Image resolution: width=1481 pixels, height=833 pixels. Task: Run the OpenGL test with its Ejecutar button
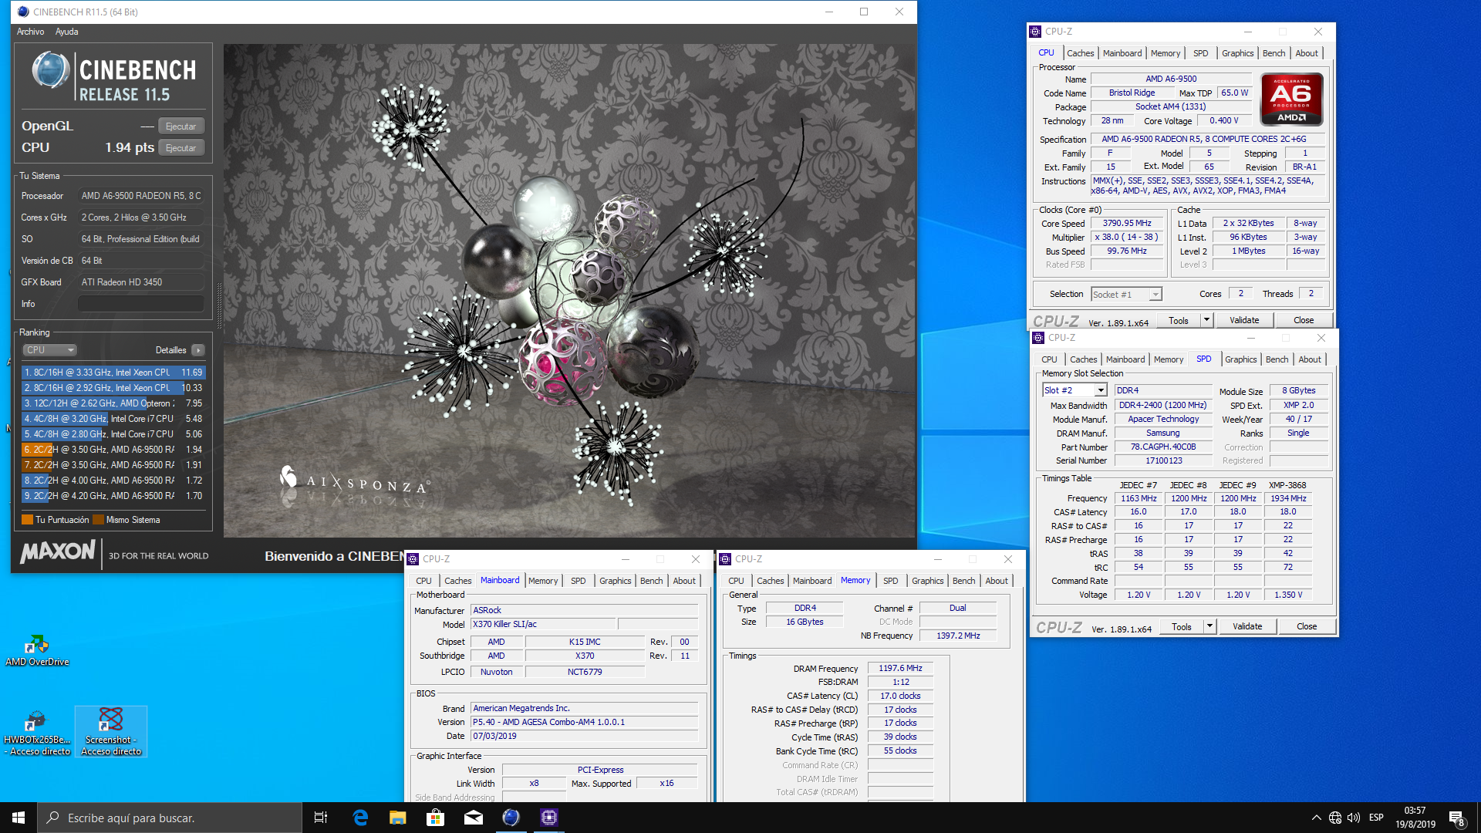tap(181, 126)
